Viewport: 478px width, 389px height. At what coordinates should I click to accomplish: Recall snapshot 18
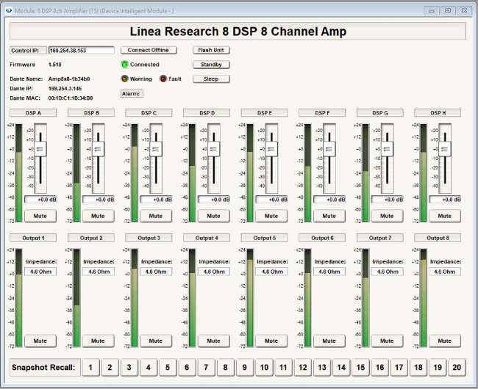tap(418, 368)
